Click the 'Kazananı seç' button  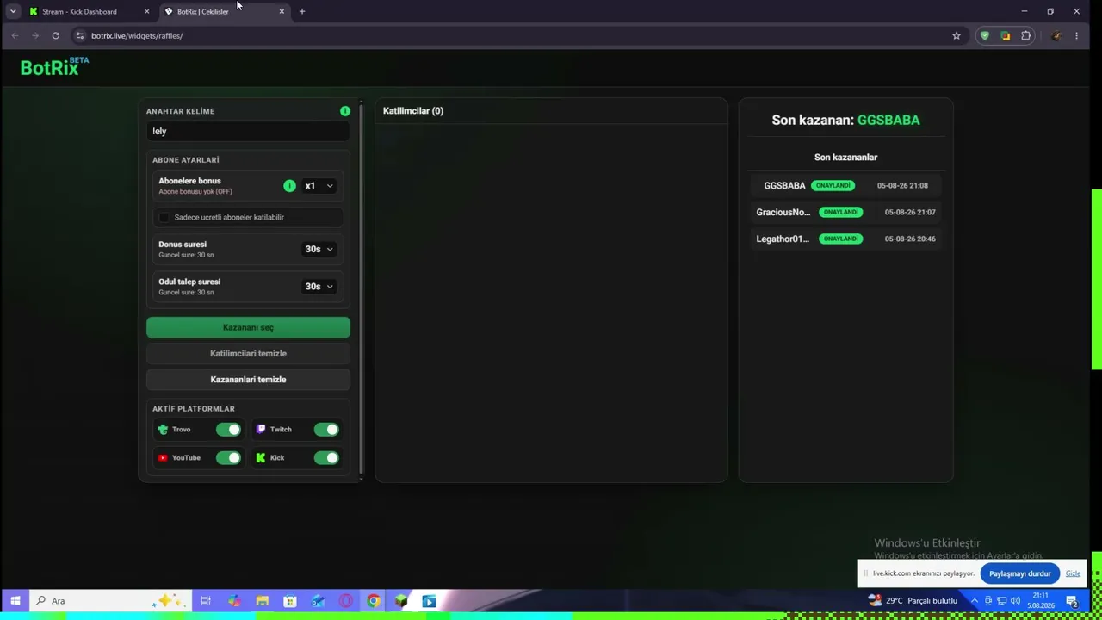click(x=248, y=327)
